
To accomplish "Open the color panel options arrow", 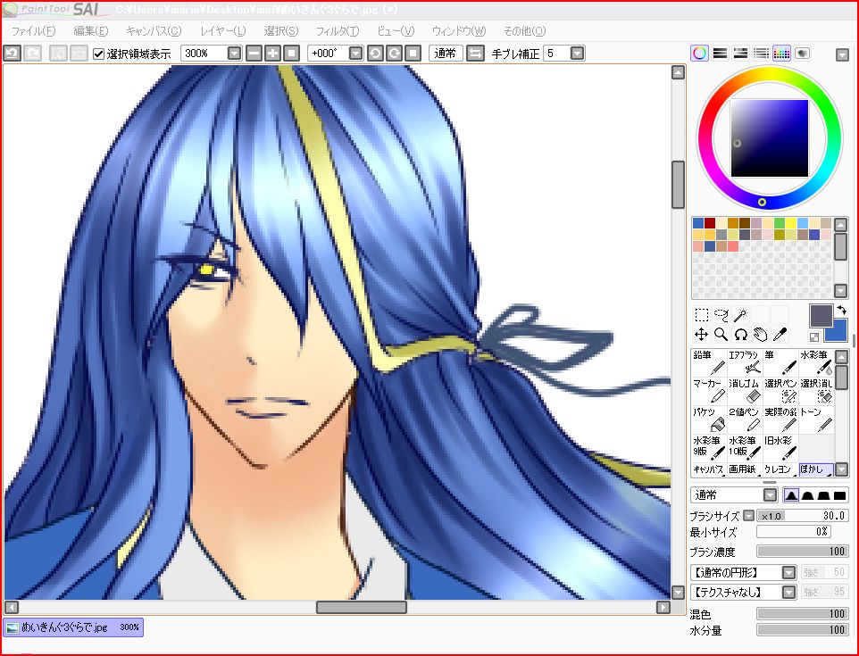I will click(842, 54).
